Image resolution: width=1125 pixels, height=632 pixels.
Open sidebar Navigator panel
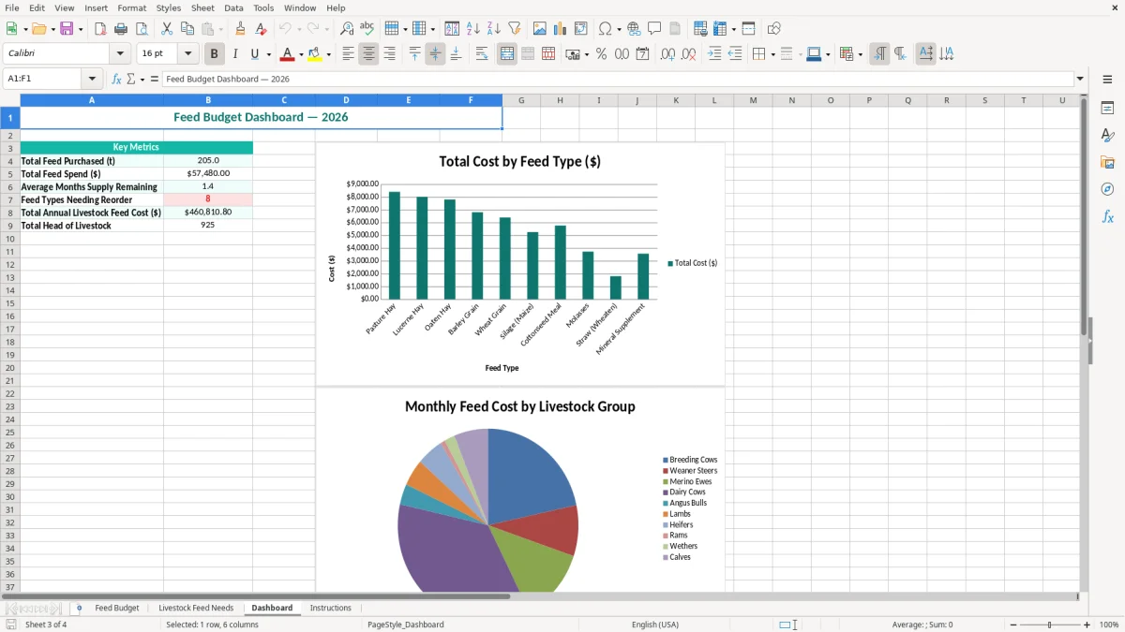(x=1107, y=190)
